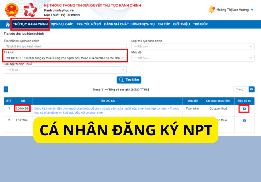Submit dossier icon for procedure 1.008499

[x=244, y=109]
